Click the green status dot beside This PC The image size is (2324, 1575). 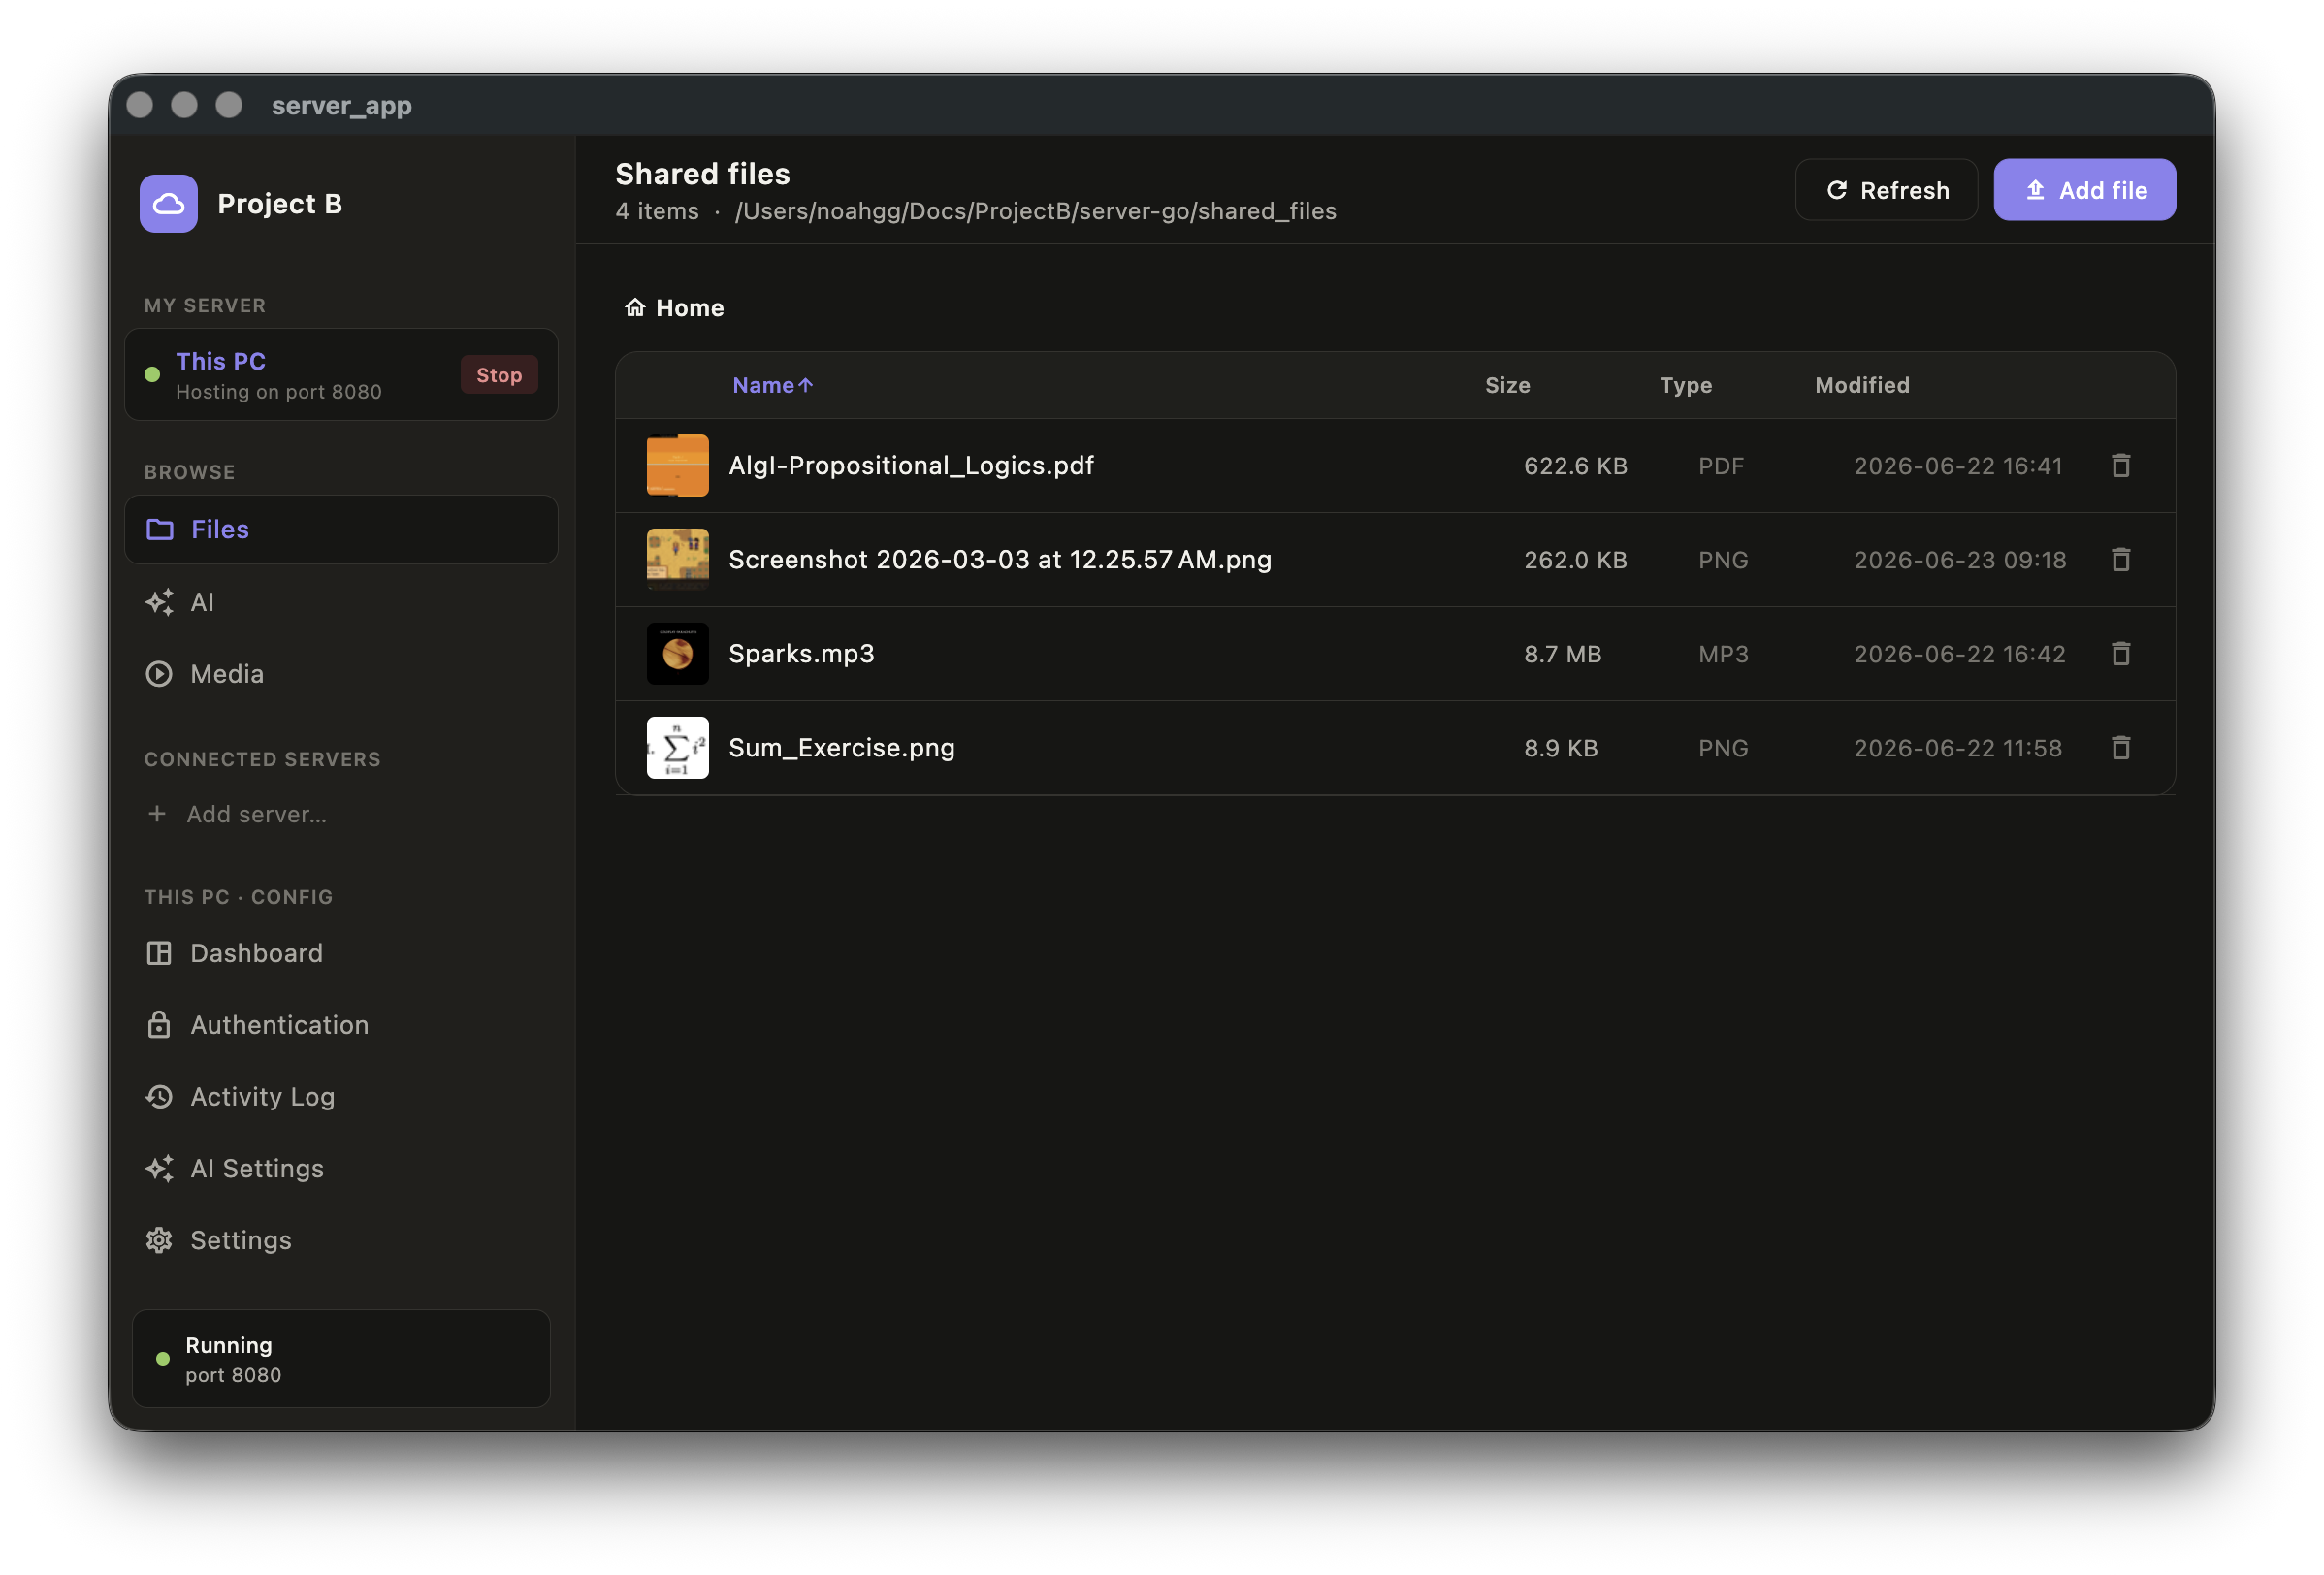point(152,374)
